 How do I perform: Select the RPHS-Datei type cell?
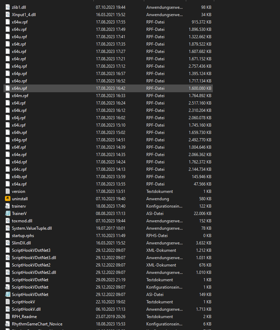157,236
